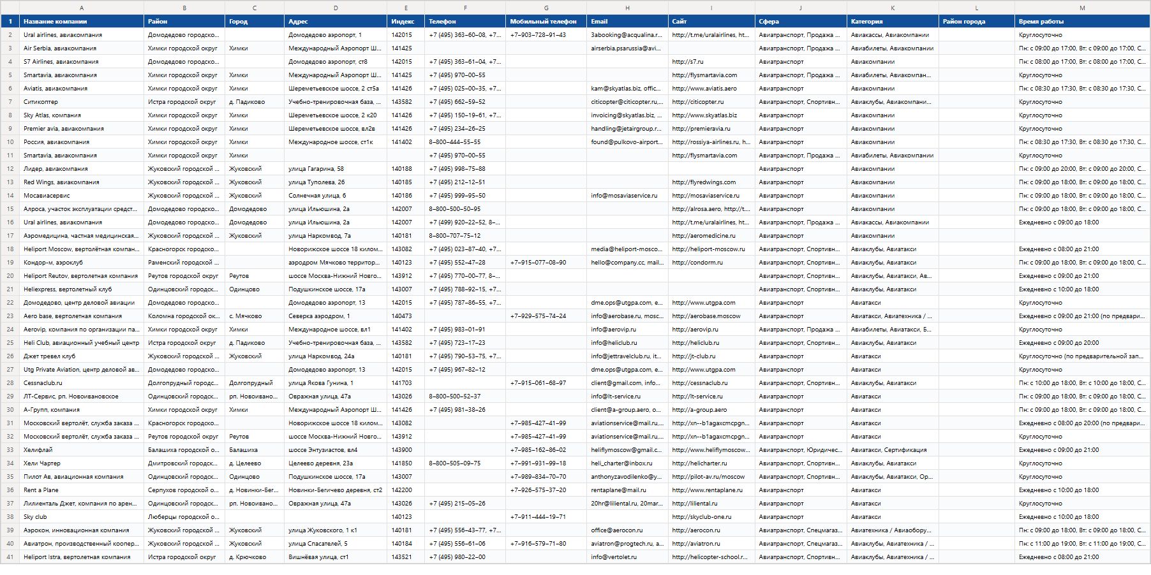Select the '+7-903-728-91-43' mobile phone cell
The image size is (1151, 575).
pyautogui.click(x=546, y=35)
